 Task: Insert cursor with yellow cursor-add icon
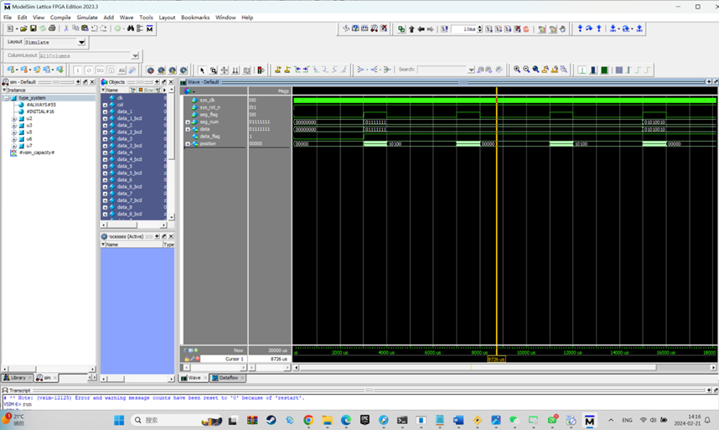(x=278, y=70)
